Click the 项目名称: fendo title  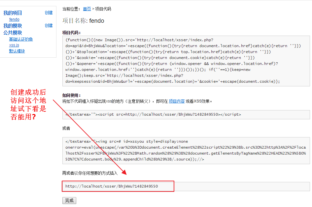click(83, 21)
